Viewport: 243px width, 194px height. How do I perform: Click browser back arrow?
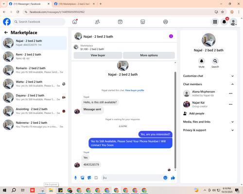4,12
